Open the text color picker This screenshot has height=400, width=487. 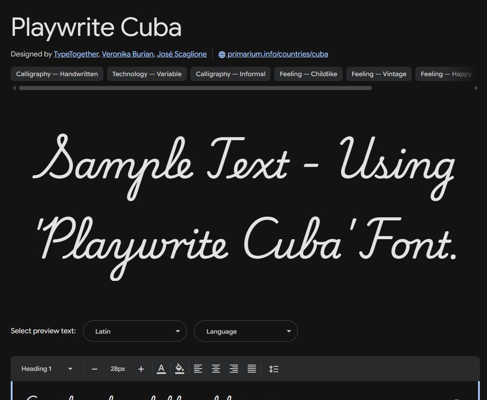161,369
